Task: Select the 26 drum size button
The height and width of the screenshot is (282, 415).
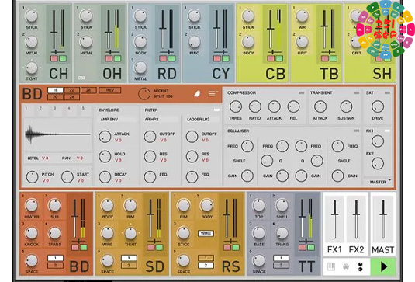Action: 88,90
